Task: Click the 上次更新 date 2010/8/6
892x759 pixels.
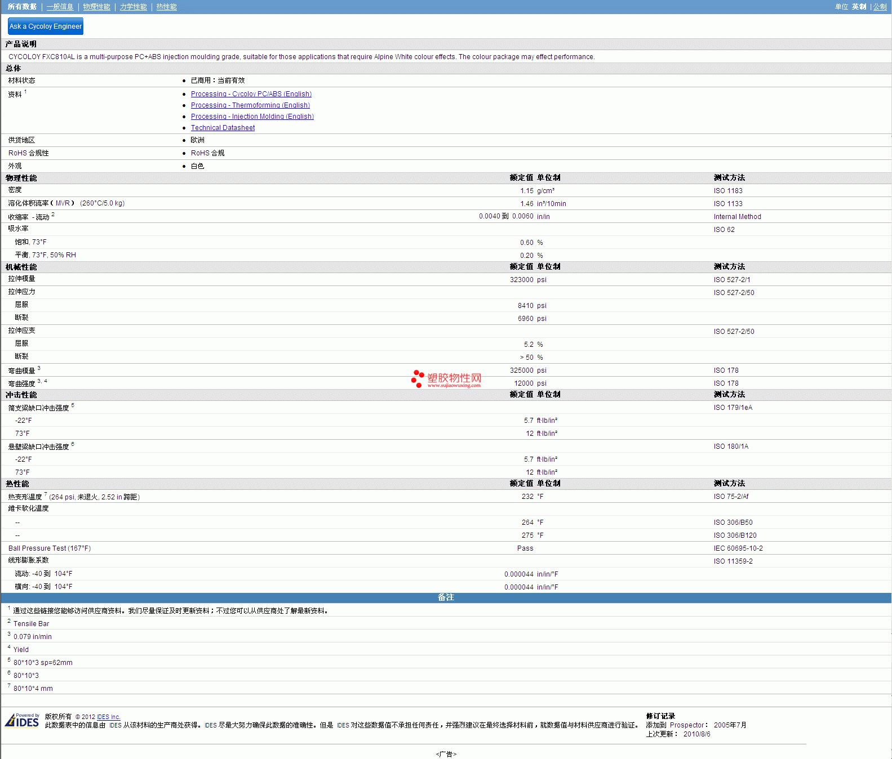Action: click(x=696, y=734)
